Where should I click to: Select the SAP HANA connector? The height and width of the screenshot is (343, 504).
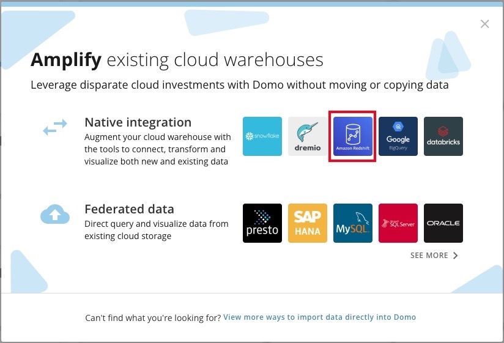308,223
